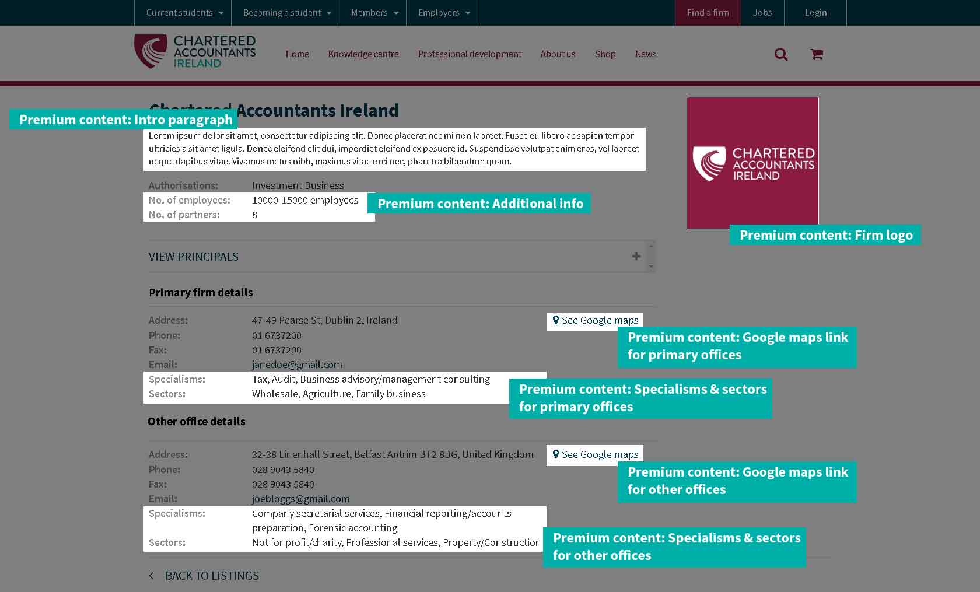Screen dimensions: 980x592
Task: Open the Knowledge centre menu
Action: tap(363, 54)
